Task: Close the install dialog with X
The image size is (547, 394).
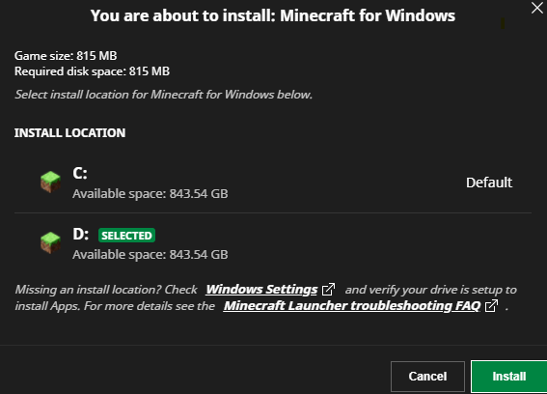Action: (x=537, y=8)
